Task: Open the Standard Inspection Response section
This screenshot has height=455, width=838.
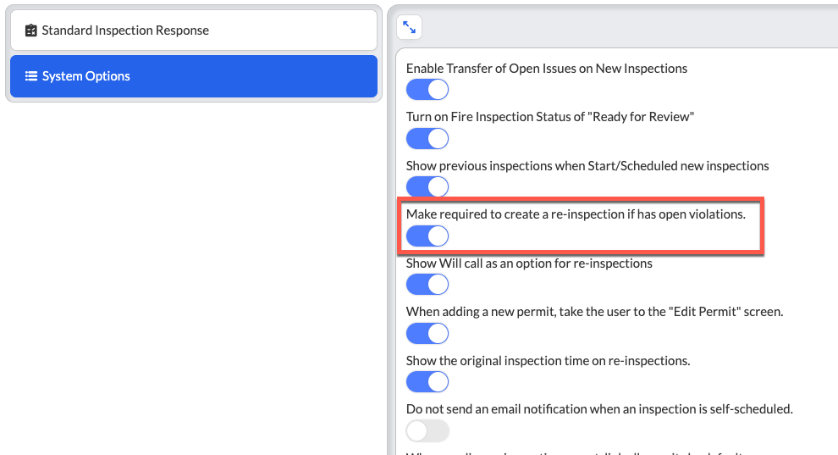Action: click(194, 31)
